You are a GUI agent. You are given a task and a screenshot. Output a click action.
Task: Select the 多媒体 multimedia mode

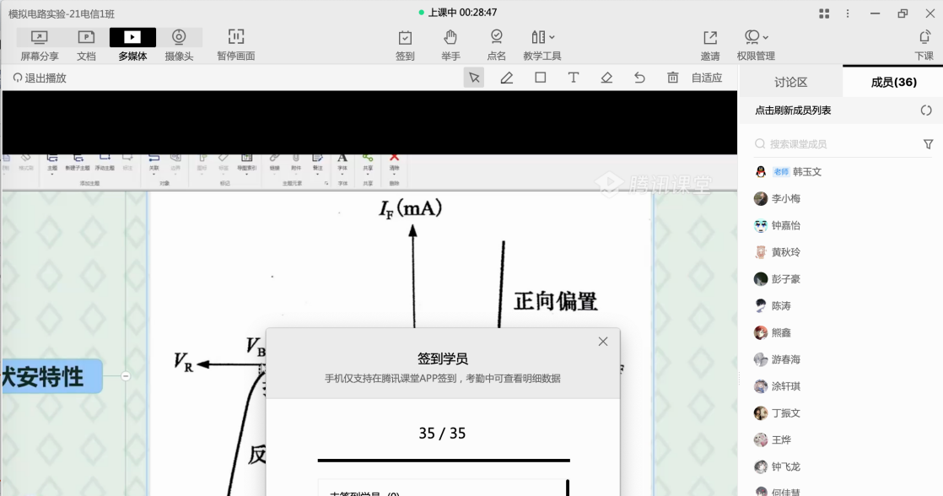[132, 46]
